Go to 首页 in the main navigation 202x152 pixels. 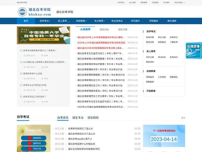[26, 21]
